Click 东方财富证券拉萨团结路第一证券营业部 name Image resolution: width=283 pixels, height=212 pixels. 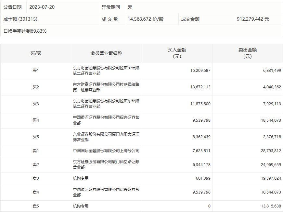coord(106,87)
